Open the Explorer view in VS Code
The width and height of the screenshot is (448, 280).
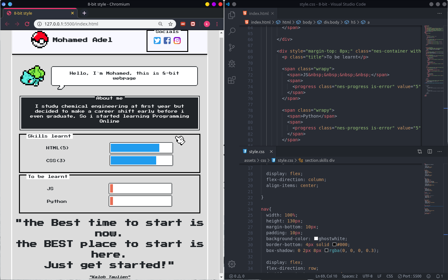(232, 15)
